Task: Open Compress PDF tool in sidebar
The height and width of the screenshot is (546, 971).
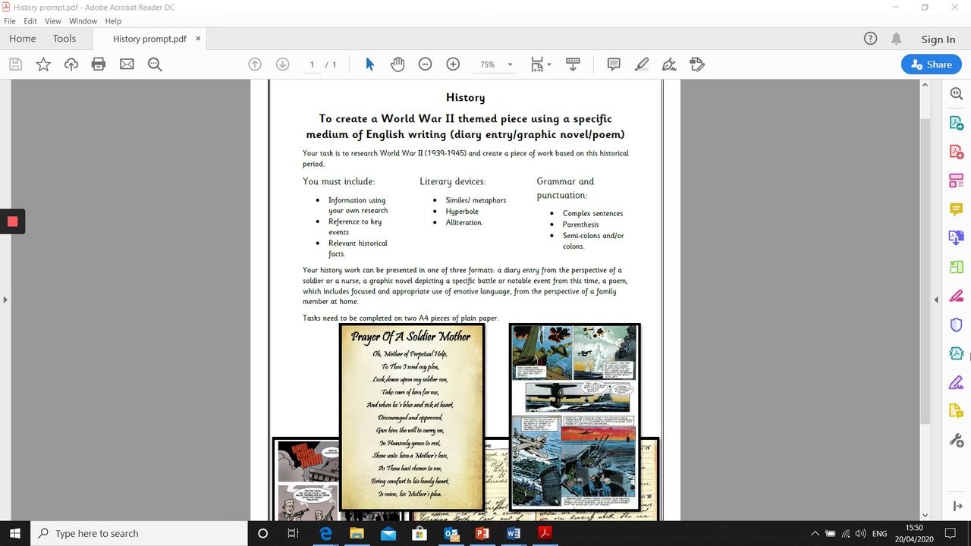Action: click(x=956, y=353)
